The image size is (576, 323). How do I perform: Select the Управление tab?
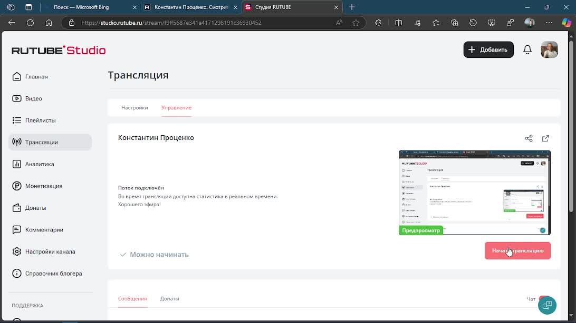click(176, 108)
